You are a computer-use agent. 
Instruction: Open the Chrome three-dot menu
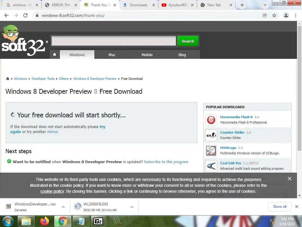pos(296,15)
